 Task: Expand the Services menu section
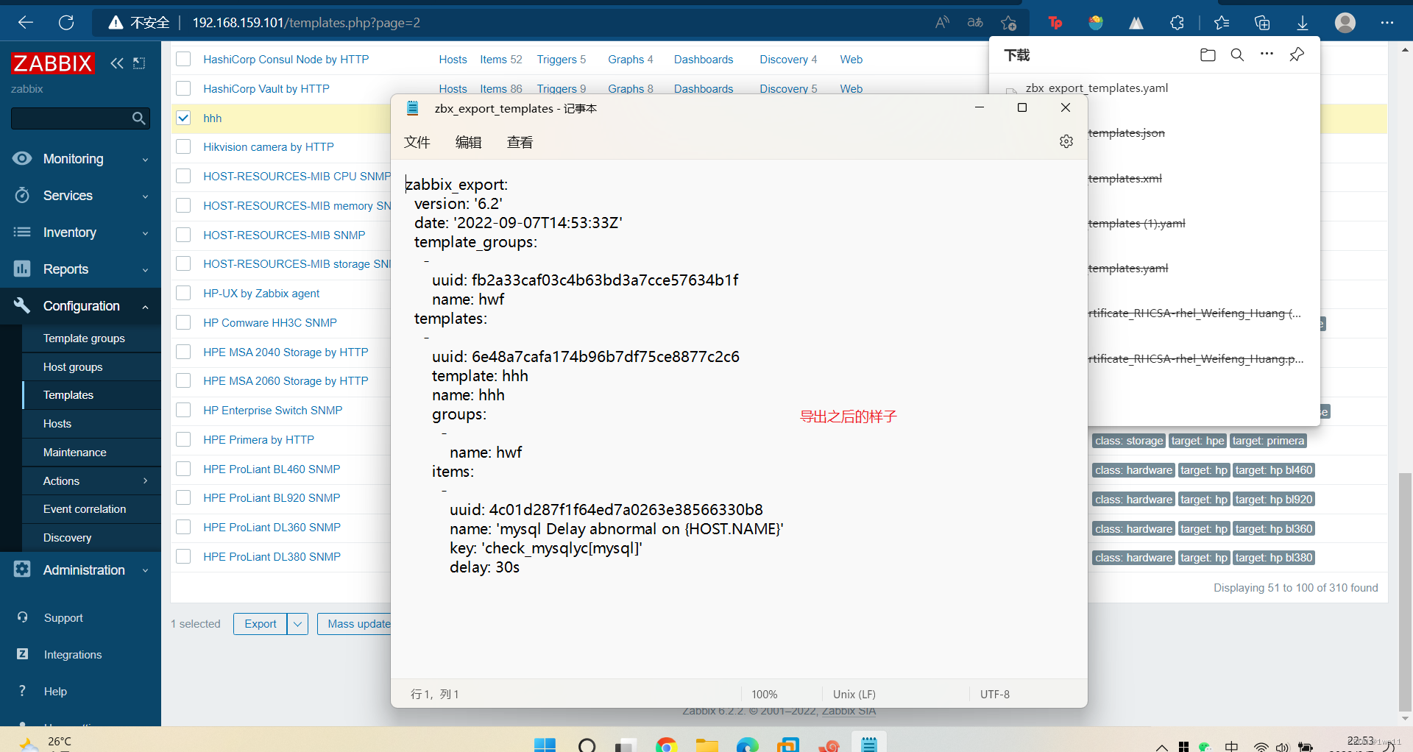click(80, 196)
